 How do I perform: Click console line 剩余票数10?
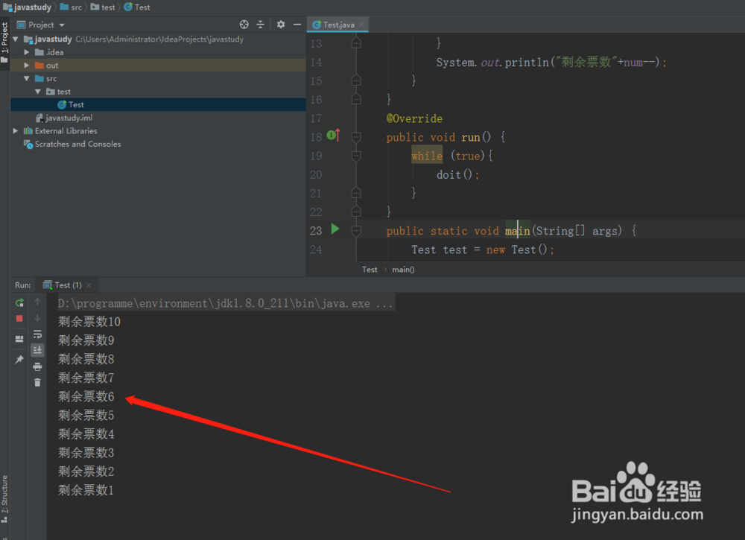coord(89,322)
